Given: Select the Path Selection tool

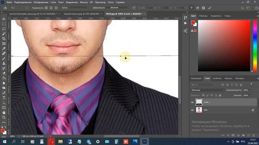Looking at the screenshot, I should pyautogui.click(x=4, y=103).
